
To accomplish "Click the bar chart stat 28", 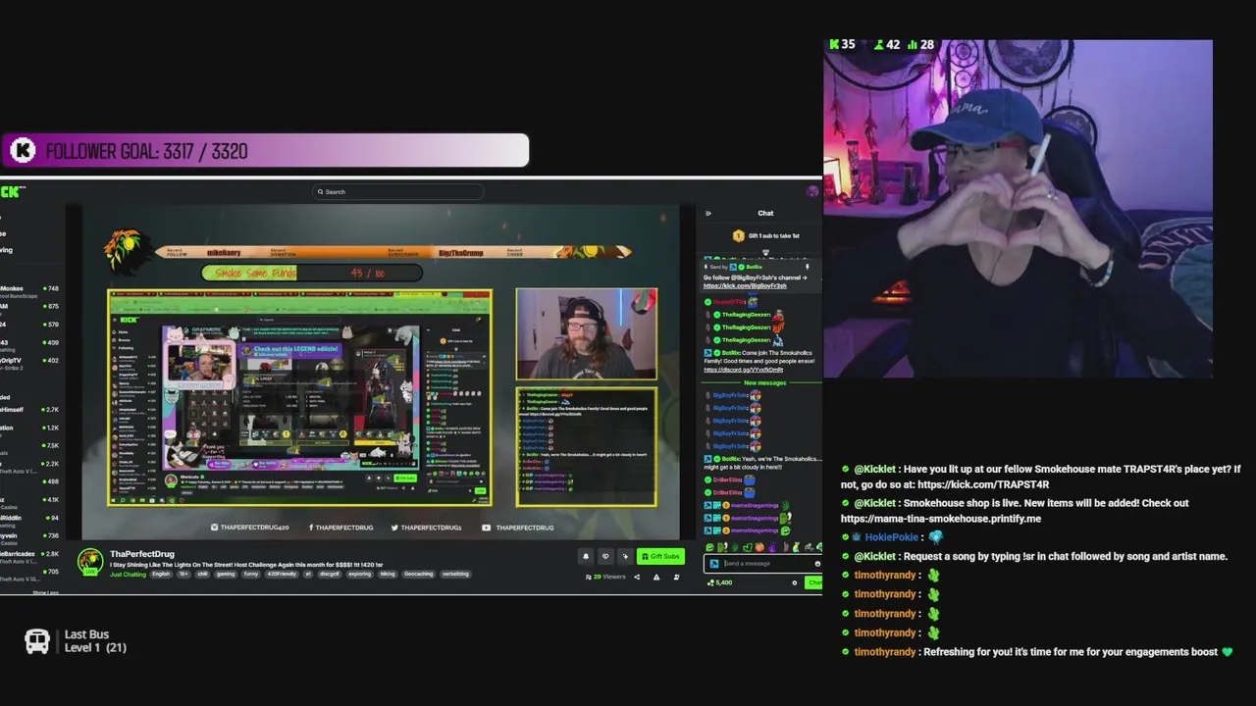I will click(x=920, y=44).
